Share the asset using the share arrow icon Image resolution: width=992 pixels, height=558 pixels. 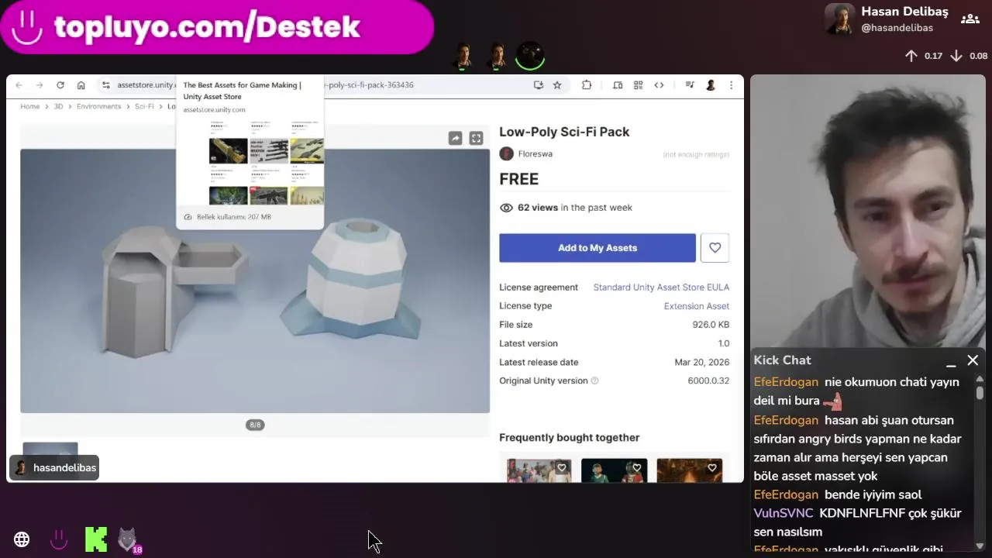(x=455, y=138)
